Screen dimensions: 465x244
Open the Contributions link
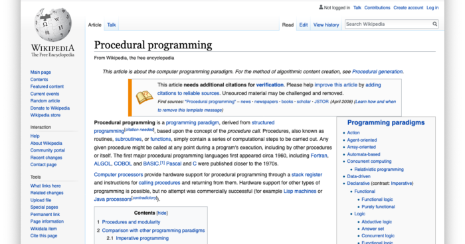pos(377,8)
